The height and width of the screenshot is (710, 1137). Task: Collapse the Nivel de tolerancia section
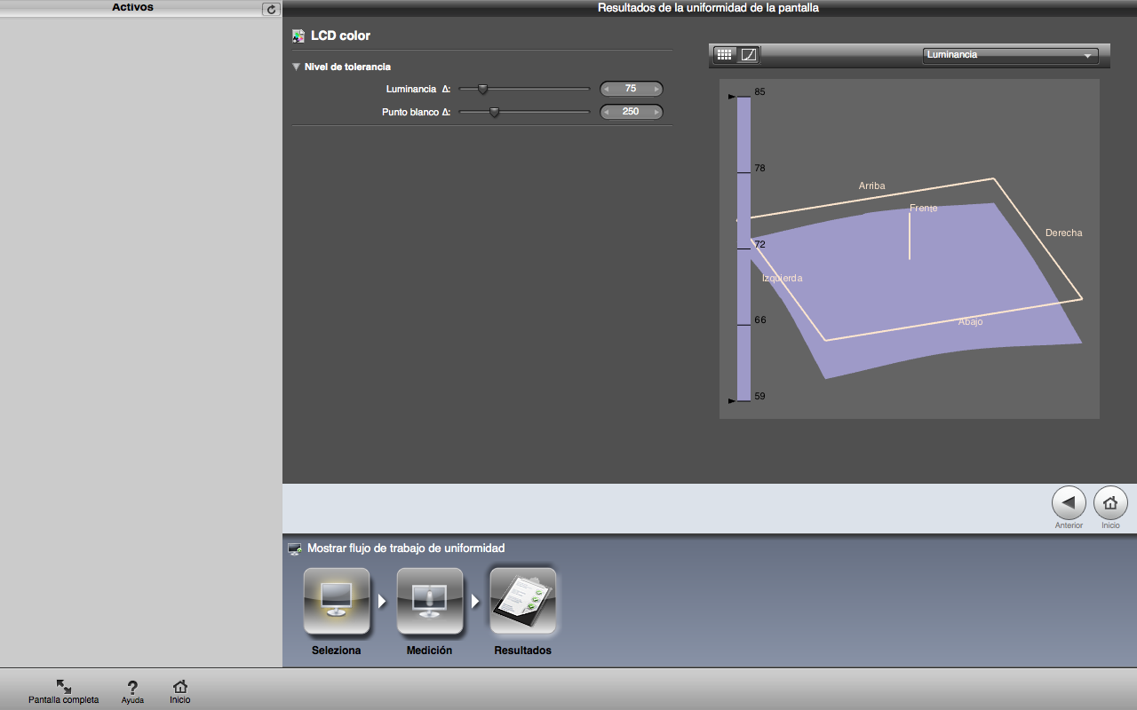point(297,67)
